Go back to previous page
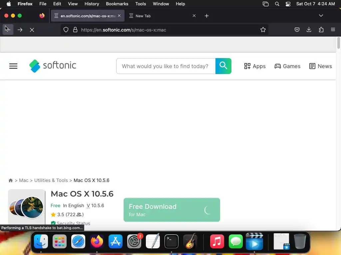The width and height of the screenshot is (341, 255). pyautogui.click(x=8, y=30)
